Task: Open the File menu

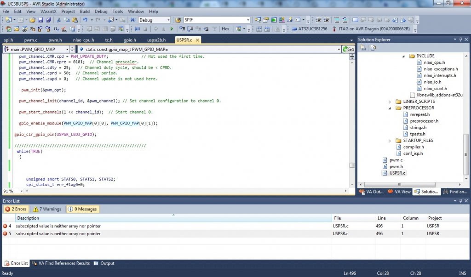Action: [x=6, y=11]
